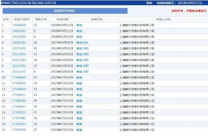Screen dimensions: 208x136
Task: Click the 申请/注册号 column header
Action: click(22, 19)
